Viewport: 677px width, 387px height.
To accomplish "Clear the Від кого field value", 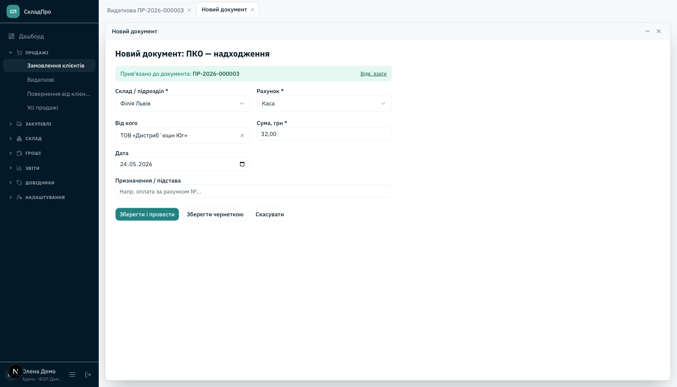I will 242,136.
